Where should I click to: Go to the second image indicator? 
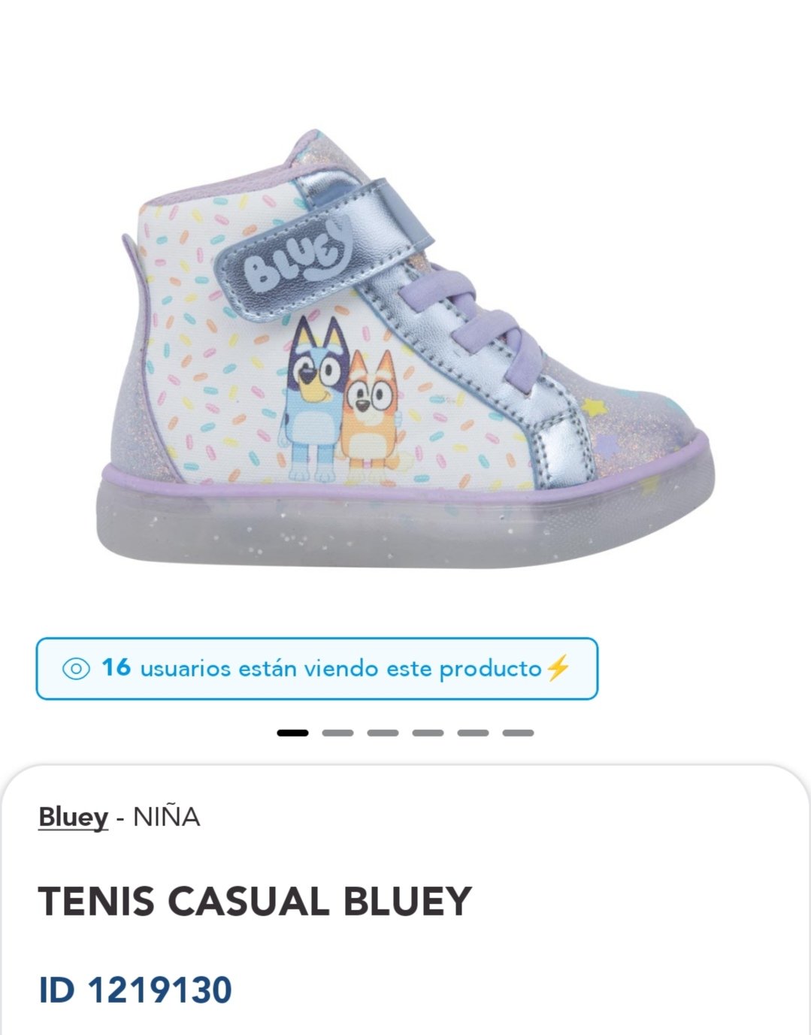tap(337, 733)
